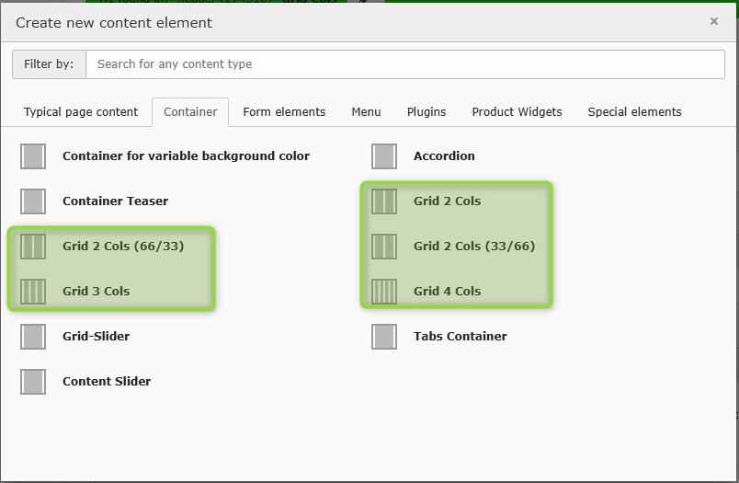Click the content type search field
The image size is (739, 483).
click(x=404, y=64)
